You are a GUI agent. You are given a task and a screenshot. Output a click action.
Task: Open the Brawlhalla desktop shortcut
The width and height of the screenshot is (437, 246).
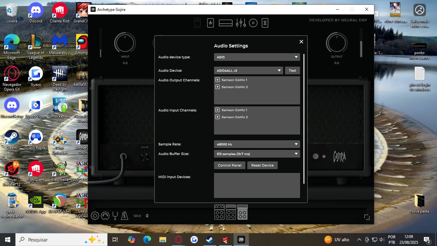point(60,172)
